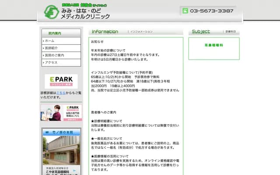Click the Information section heading
Viewport: 280px width, 175px height.
click(105, 31)
